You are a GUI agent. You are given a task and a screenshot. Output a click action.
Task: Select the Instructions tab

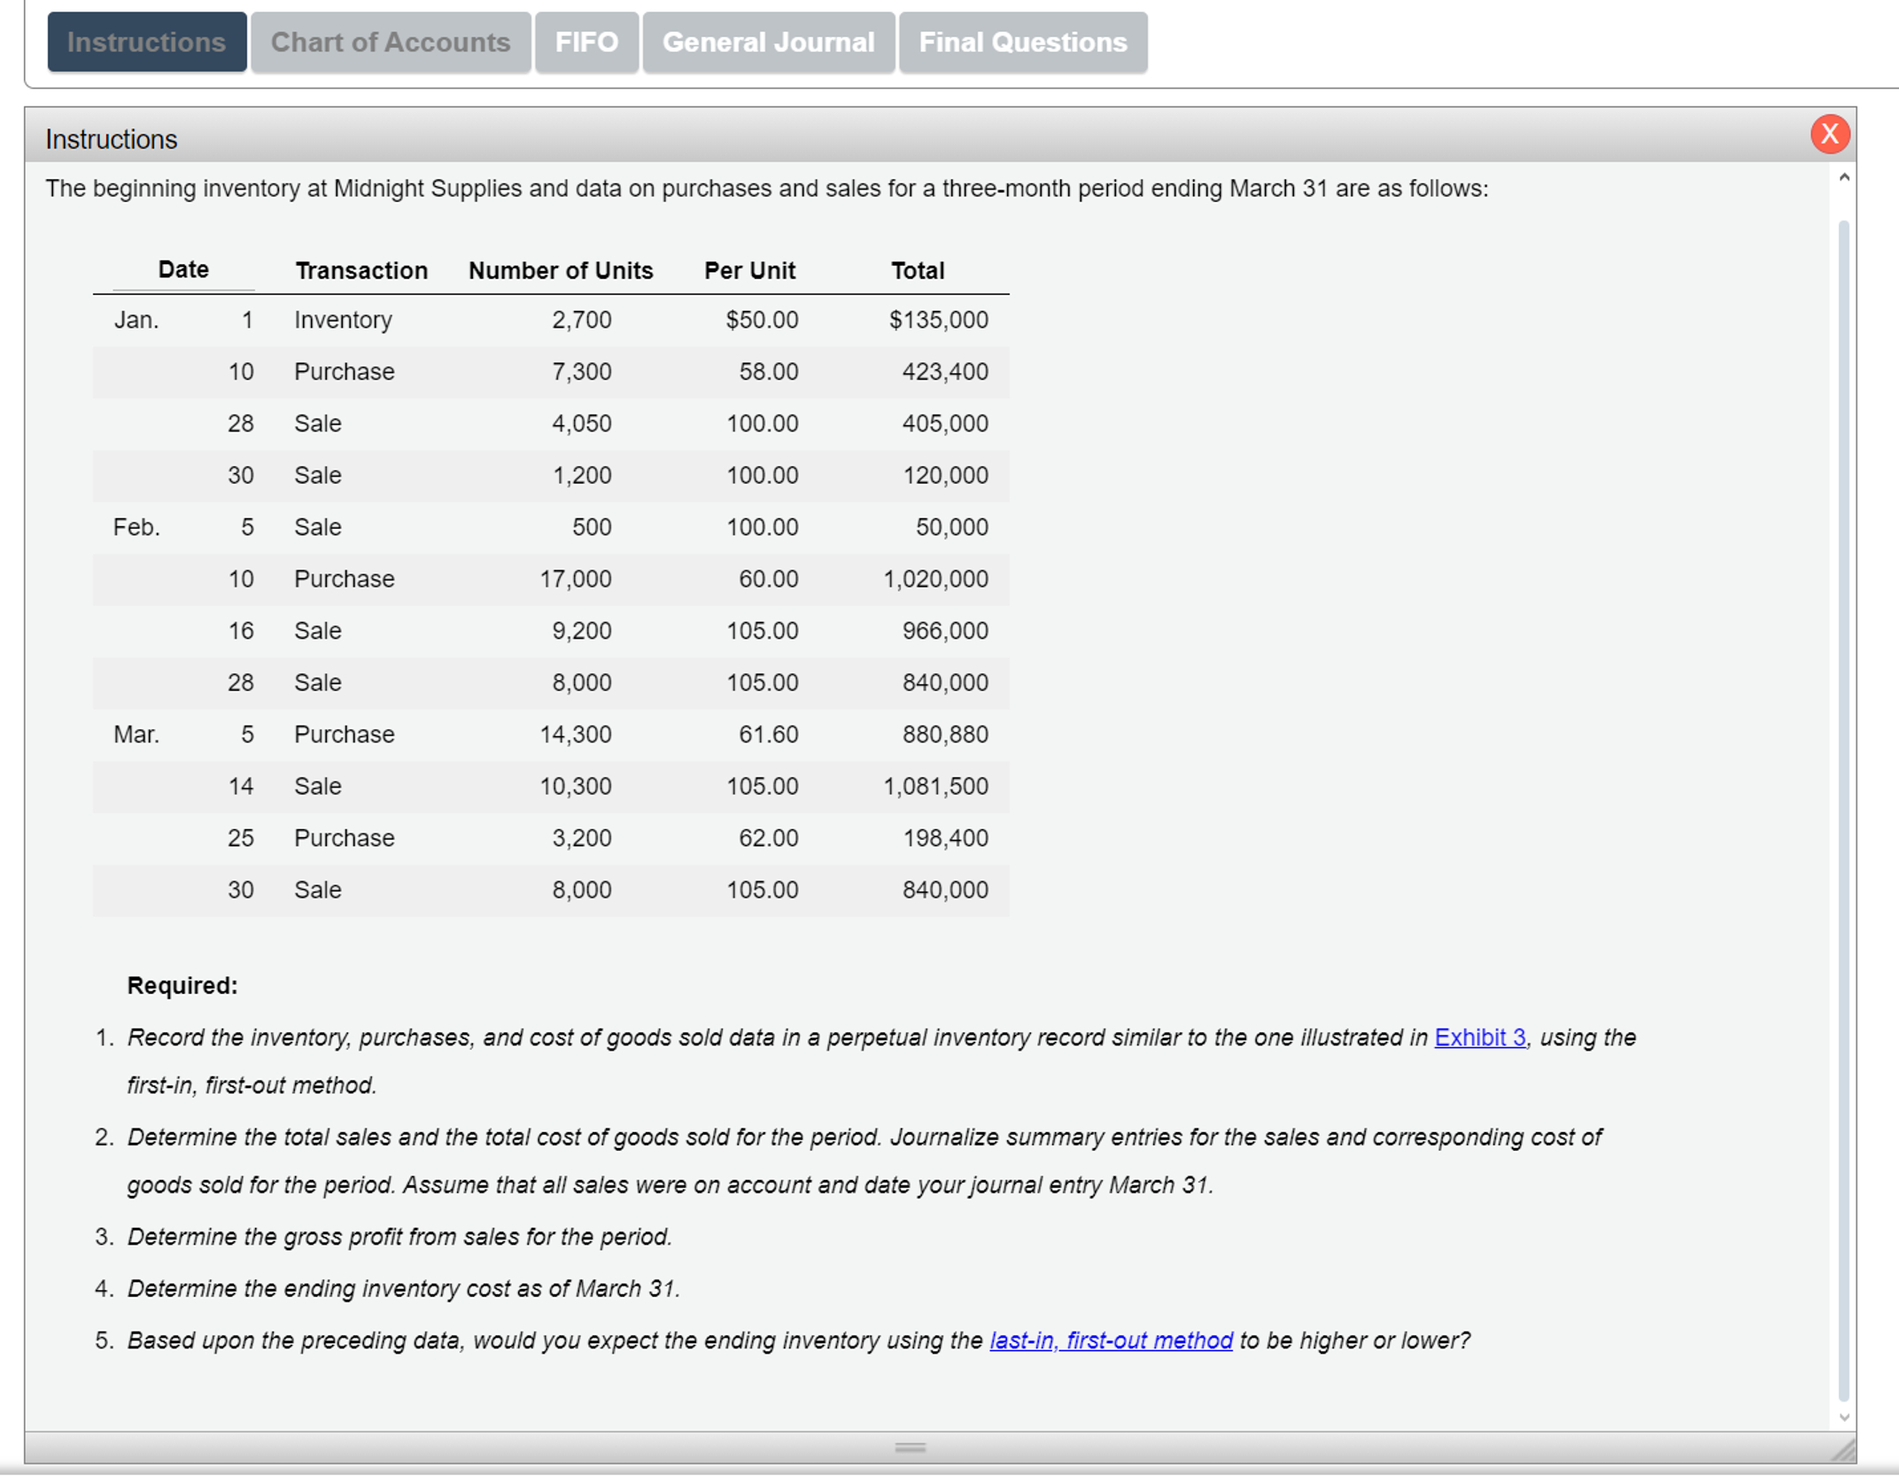tap(147, 42)
